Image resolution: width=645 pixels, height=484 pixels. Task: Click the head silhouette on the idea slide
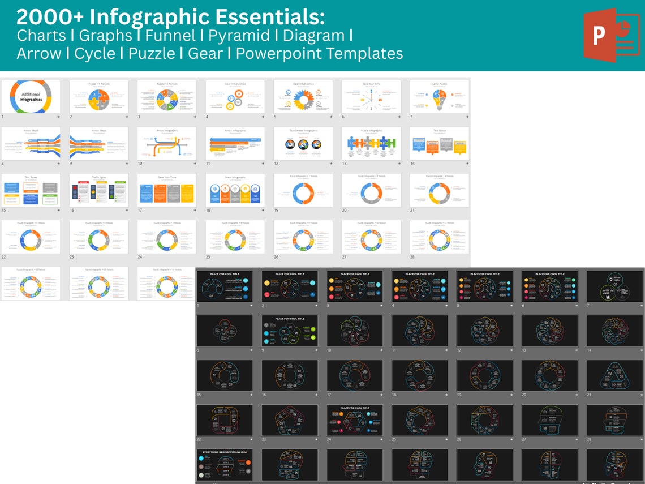[226, 465]
